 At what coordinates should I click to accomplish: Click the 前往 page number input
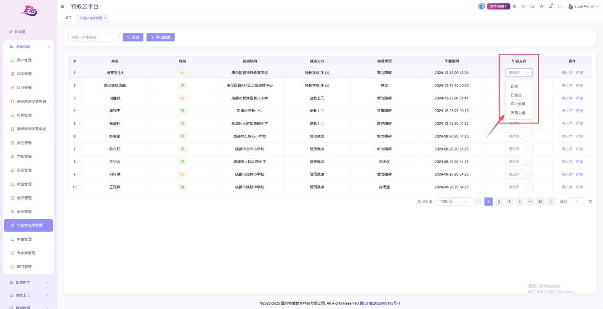pos(577,202)
